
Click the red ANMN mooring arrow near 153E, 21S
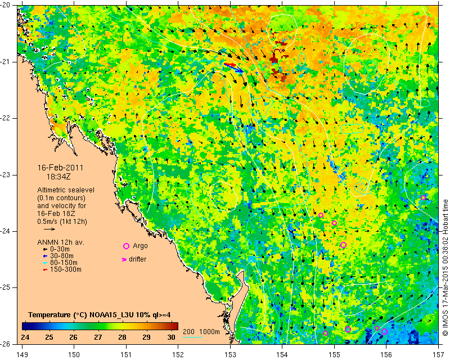(230, 65)
